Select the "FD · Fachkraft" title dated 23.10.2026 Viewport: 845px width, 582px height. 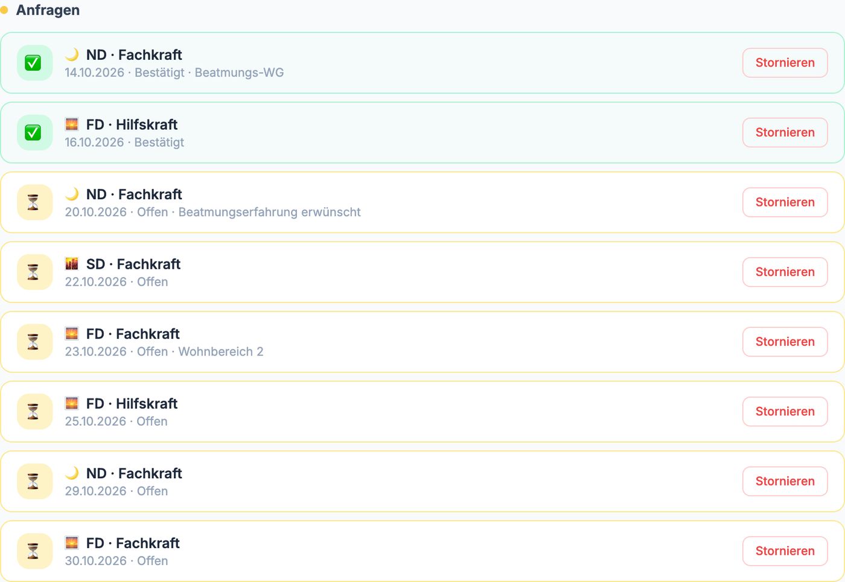coord(133,334)
